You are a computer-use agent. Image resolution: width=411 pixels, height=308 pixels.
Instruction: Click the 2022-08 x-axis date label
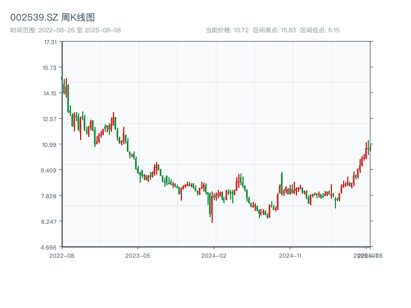(x=62, y=255)
